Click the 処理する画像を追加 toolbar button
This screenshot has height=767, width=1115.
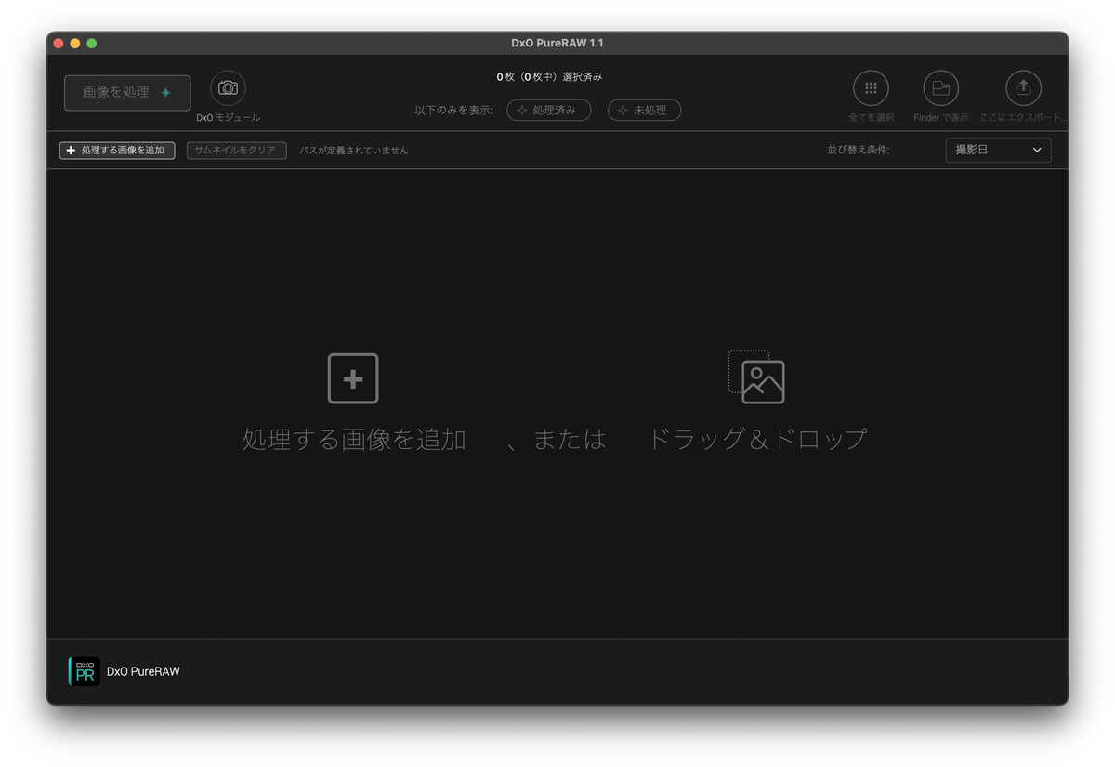[117, 150]
